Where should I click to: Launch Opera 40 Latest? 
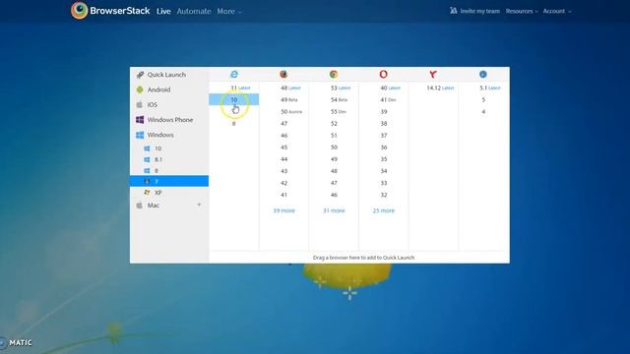coord(384,88)
